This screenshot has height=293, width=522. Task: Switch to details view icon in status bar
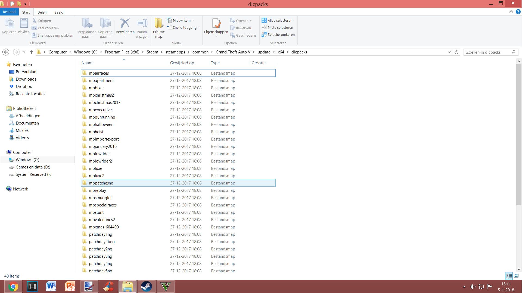509,276
